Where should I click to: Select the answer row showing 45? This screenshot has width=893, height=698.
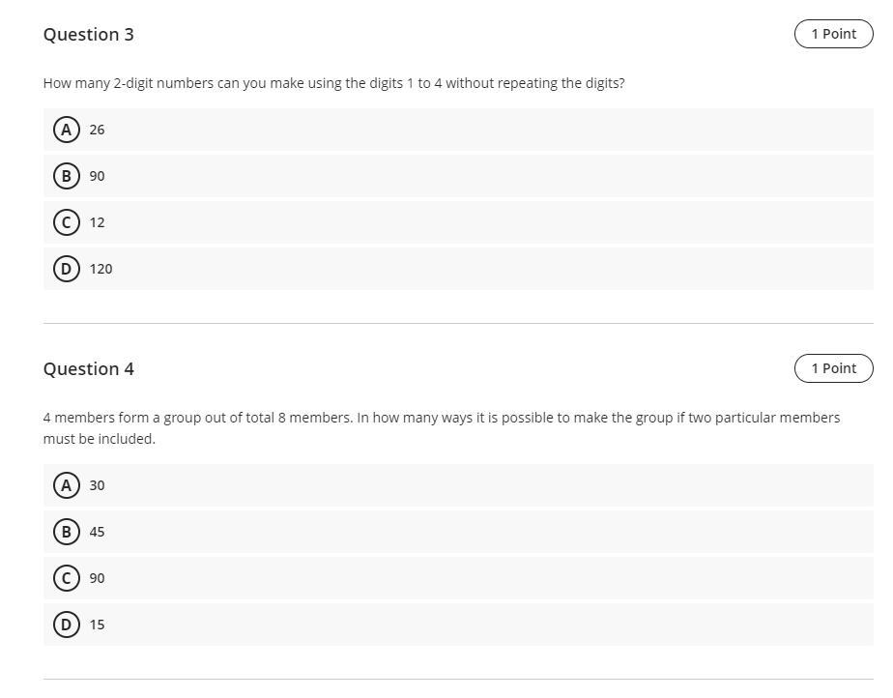coord(458,532)
